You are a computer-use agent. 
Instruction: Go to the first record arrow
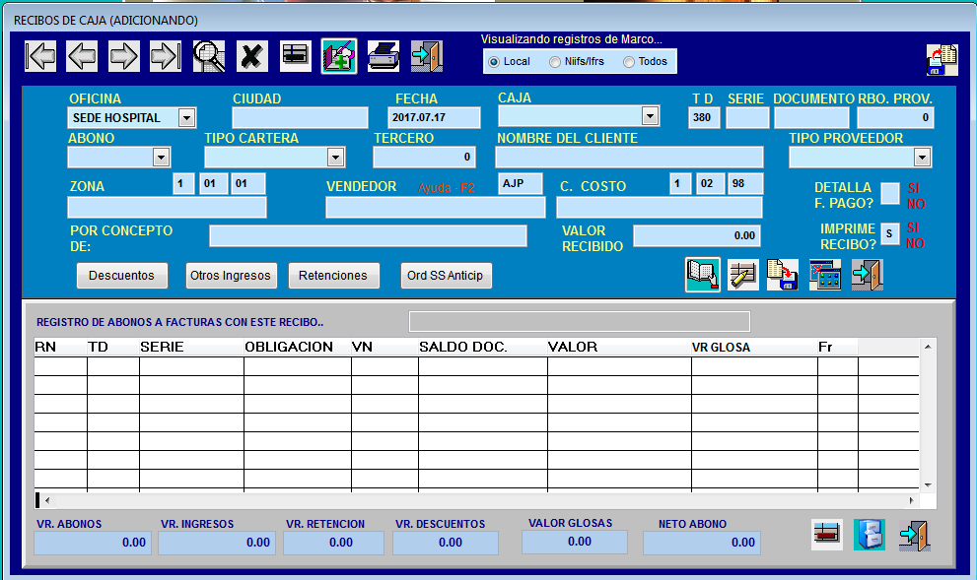(x=40, y=56)
